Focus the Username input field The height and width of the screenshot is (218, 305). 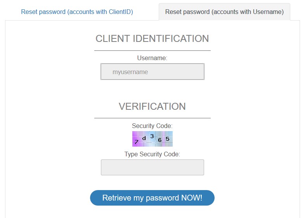152,72
